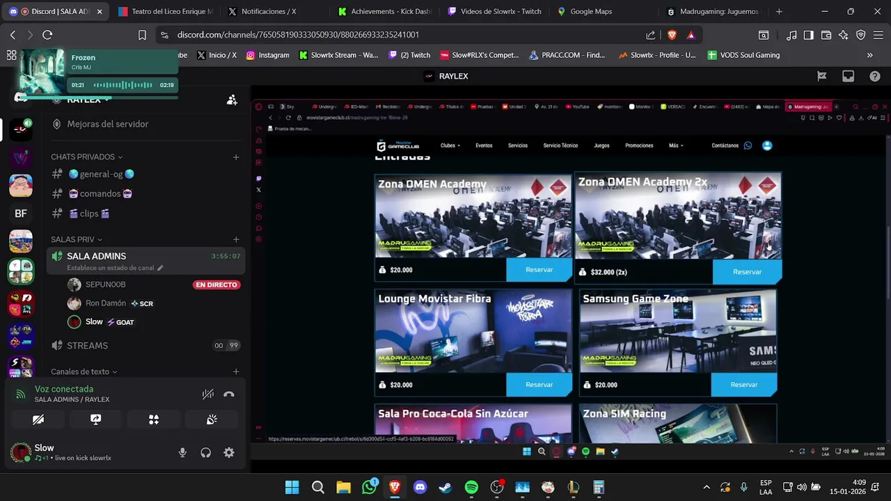The height and width of the screenshot is (501, 891).
Task: Create channel in CHATS PRIVADOS
Action: 236,157
